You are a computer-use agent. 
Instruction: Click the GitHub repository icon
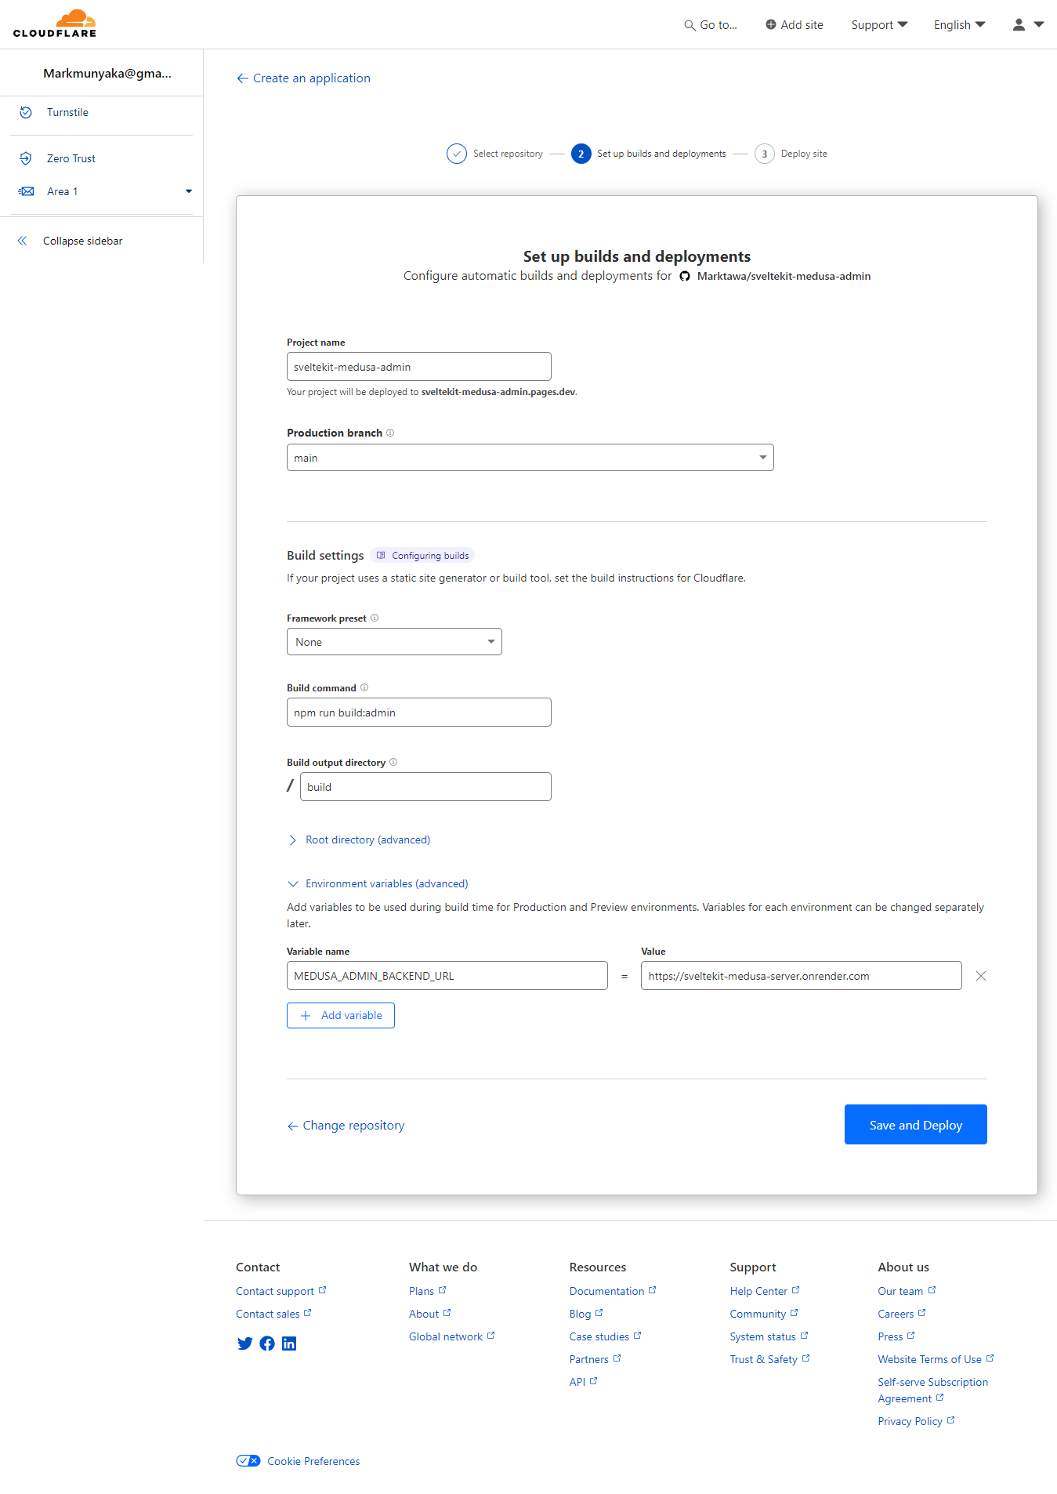point(685,276)
